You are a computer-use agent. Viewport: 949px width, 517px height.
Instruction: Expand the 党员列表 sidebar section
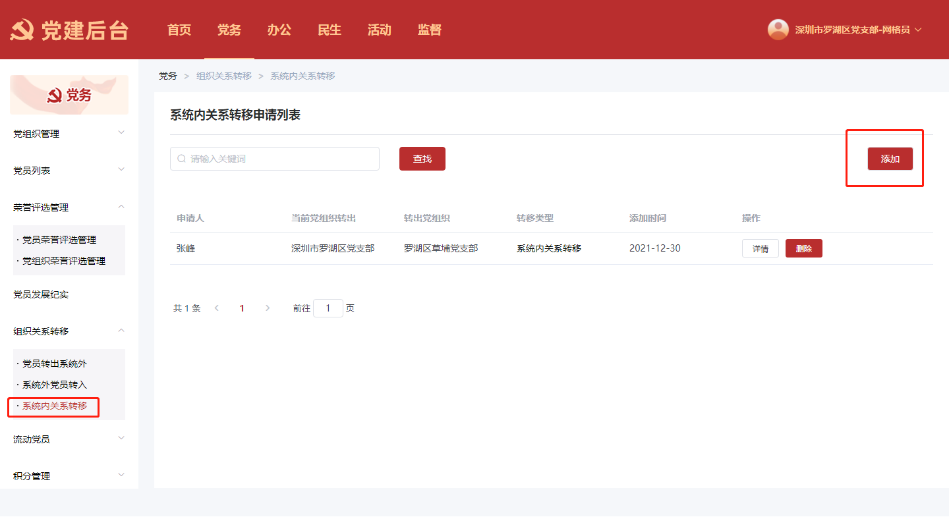[121, 170]
